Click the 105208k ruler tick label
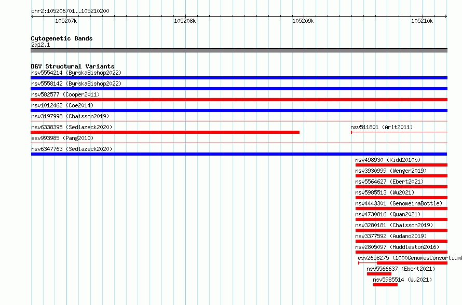This screenshot has height=305, width=462. point(185,21)
